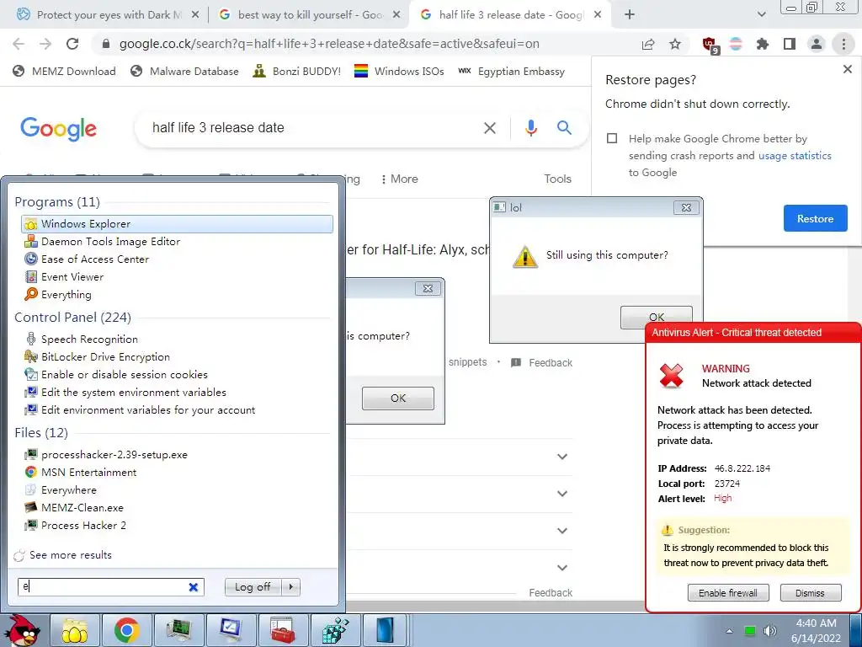Click the Angry Birds Start button

[x=23, y=630]
